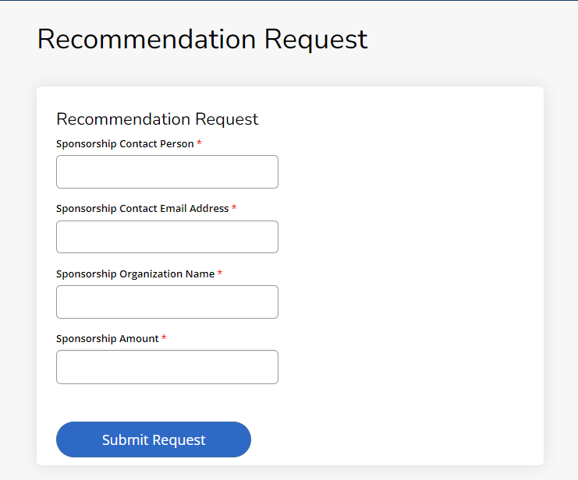Click the "Sponsorship Organization Name" label text
This screenshot has width=578, height=480.
tap(135, 274)
